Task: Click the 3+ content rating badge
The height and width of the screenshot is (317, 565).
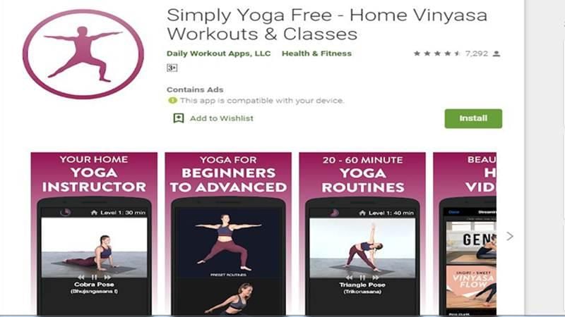Action: coord(172,68)
